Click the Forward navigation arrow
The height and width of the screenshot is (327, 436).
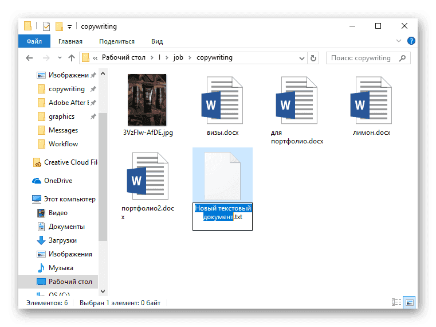pyautogui.click(x=46, y=58)
